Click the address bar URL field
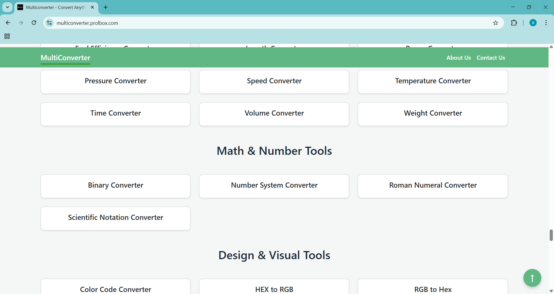 click(260, 23)
